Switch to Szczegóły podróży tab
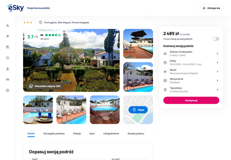This screenshot has height=160, width=231. pos(54,134)
